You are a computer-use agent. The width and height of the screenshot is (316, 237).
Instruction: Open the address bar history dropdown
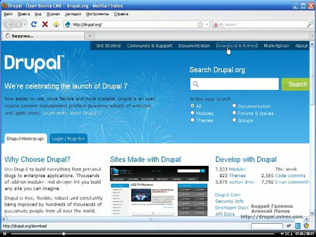[x=207, y=24]
